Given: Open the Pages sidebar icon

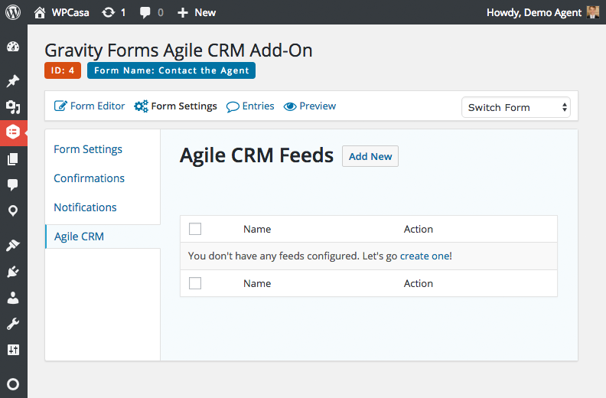Looking at the screenshot, I should (x=13, y=159).
